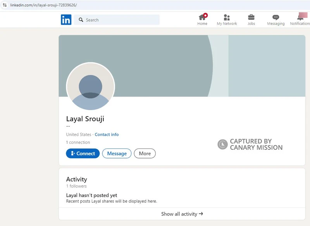Click the magnifying glass in the search bar
The image size is (310, 226).
pos(80,19)
